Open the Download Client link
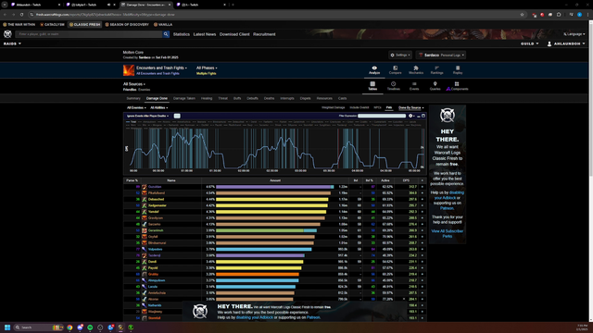Screen dimensions: 593x333 click(234, 34)
